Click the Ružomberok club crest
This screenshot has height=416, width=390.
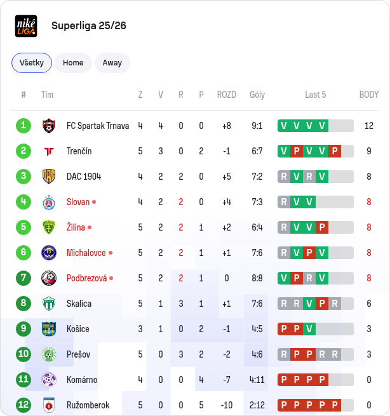(49, 405)
